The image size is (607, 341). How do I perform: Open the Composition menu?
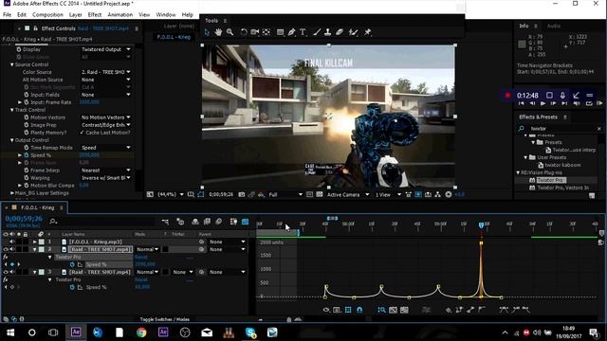(x=47, y=15)
